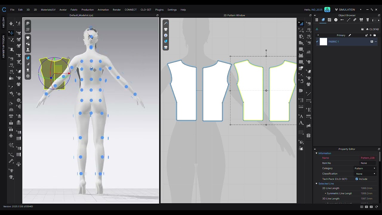Screen dimensions: 382x215
Task: Select the Edit Sewing tool in 2D toolbar
Action: click(x=309, y=24)
